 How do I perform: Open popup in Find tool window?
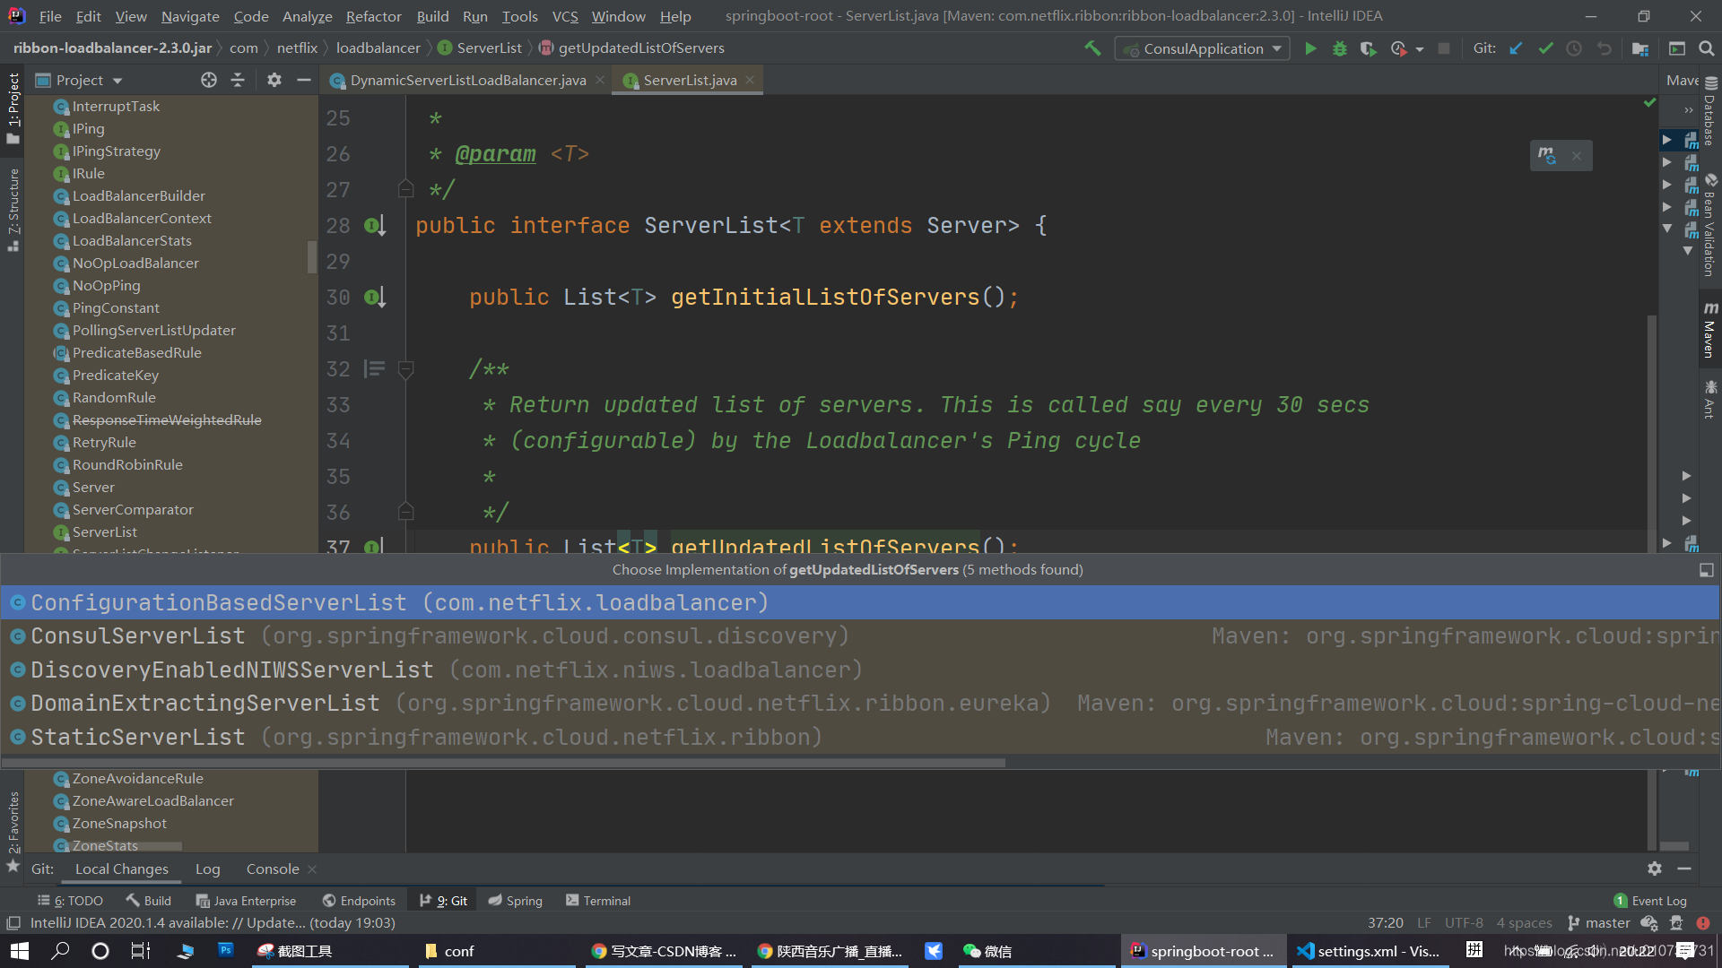1706,570
